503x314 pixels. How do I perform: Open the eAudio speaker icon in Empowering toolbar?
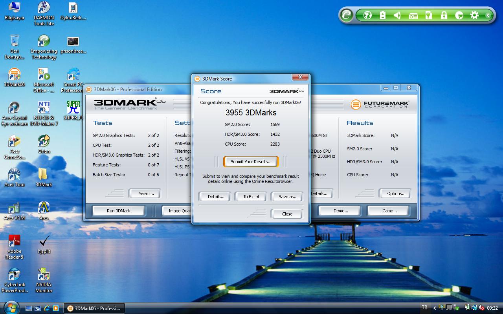[397, 15]
